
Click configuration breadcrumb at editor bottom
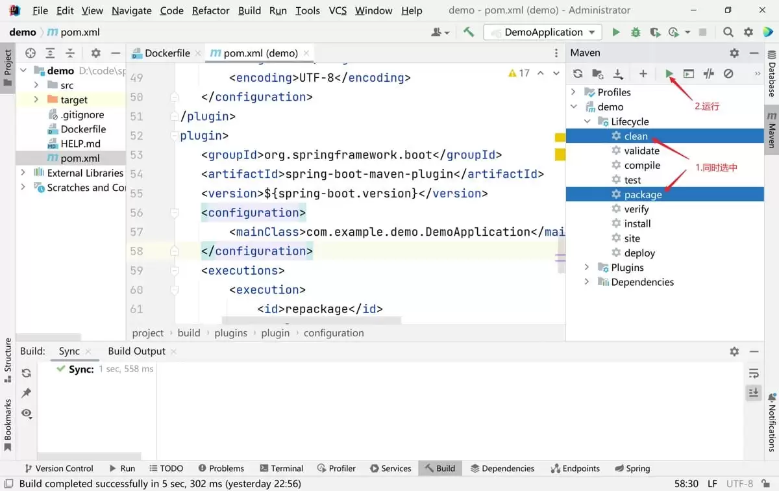(334, 333)
